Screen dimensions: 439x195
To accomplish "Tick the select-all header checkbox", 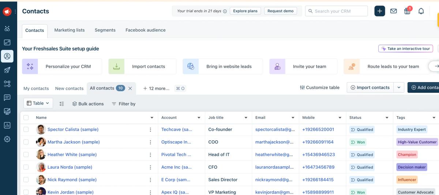I will click(26, 118).
